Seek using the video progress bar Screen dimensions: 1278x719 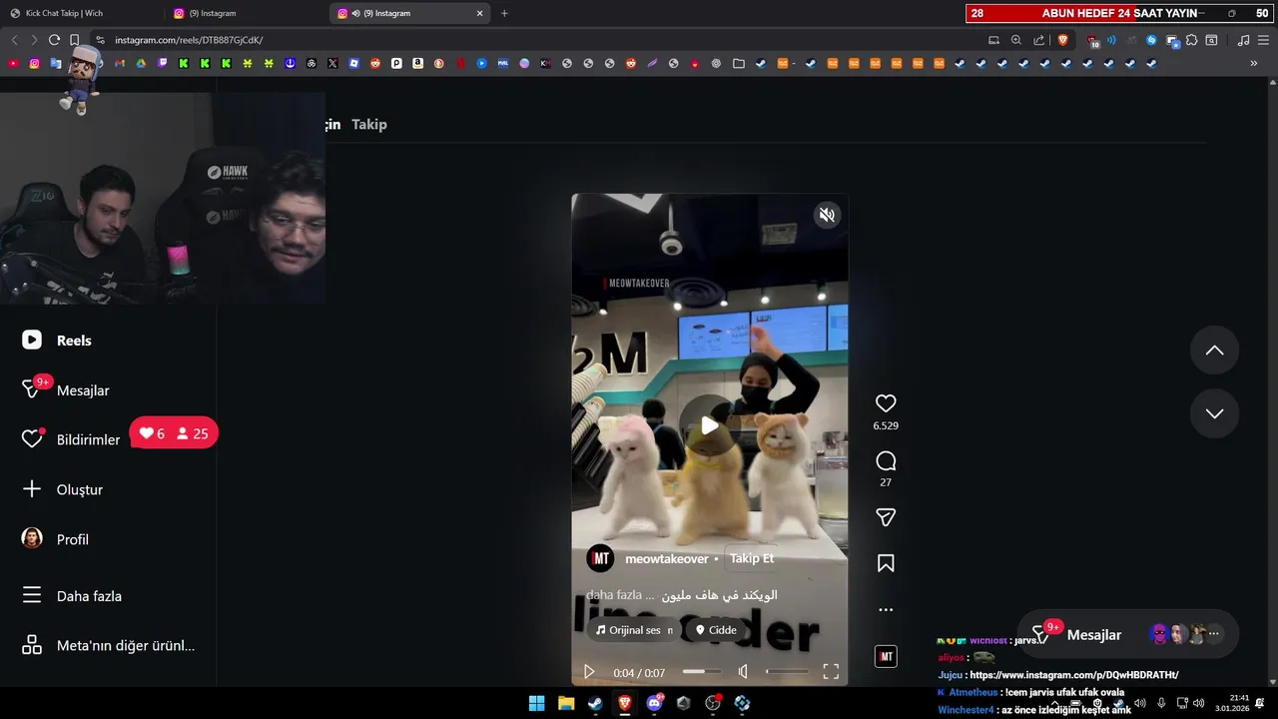click(703, 672)
